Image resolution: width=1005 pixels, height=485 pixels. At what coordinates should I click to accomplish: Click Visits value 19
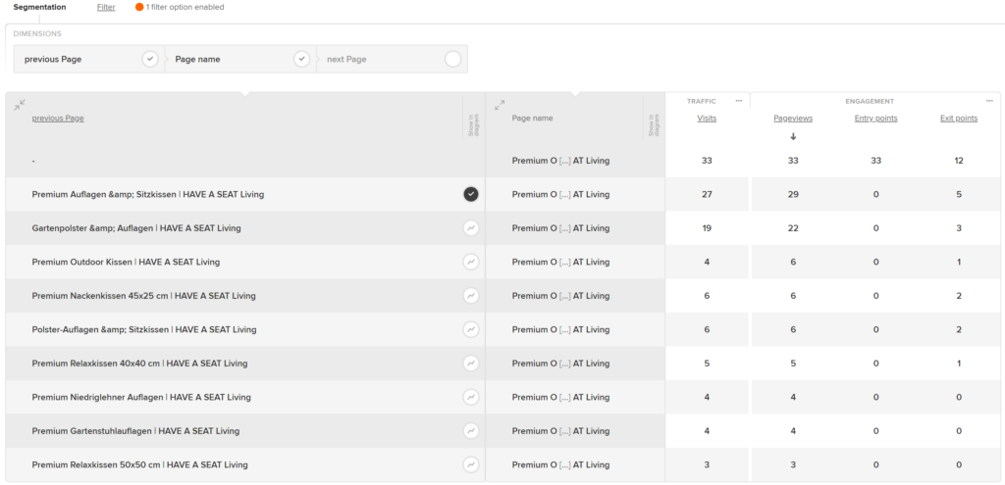point(707,227)
